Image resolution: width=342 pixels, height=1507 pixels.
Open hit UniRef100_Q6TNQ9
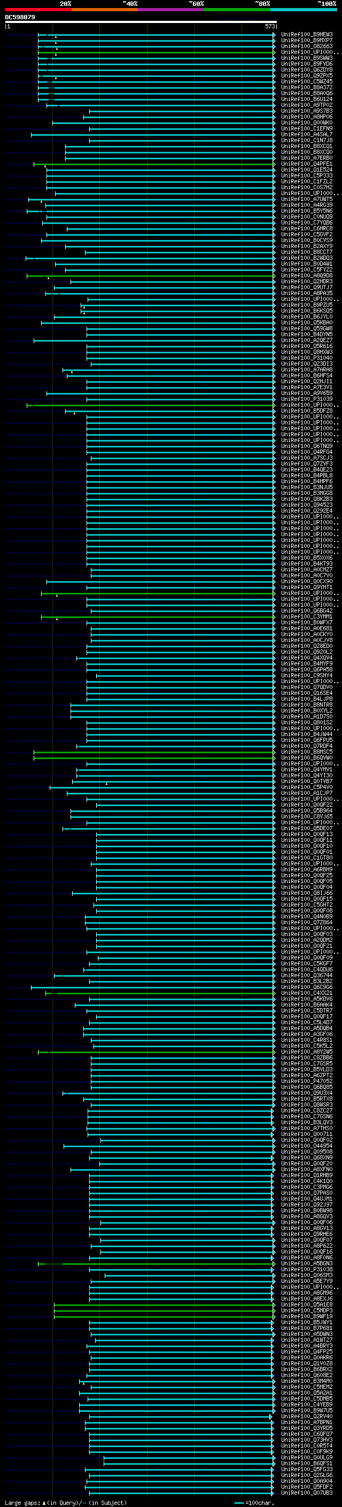click(x=307, y=446)
